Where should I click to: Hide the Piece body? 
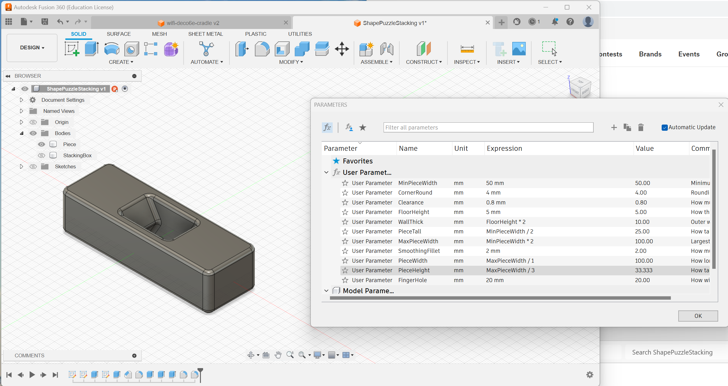click(x=41, y=144)
